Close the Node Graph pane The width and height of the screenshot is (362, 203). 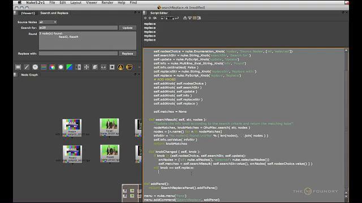(139, 74)
